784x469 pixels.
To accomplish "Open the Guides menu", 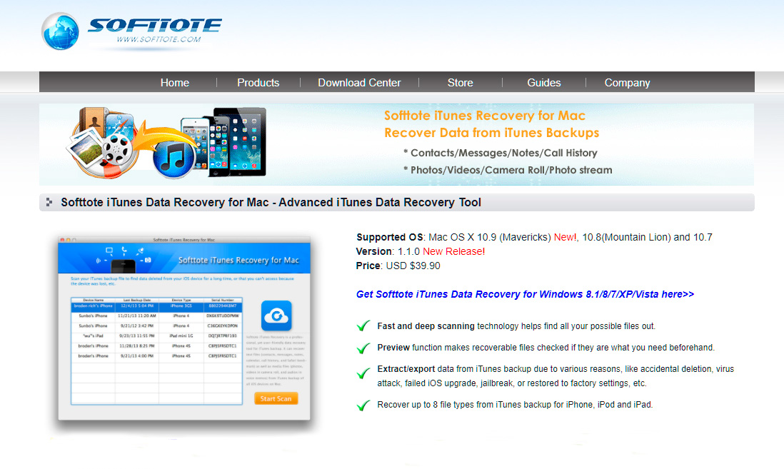I will pos(543,82).
